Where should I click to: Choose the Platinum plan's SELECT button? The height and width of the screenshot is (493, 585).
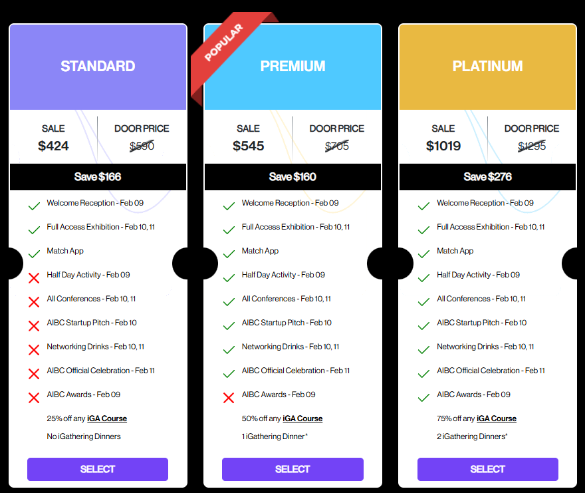point(487,469)
